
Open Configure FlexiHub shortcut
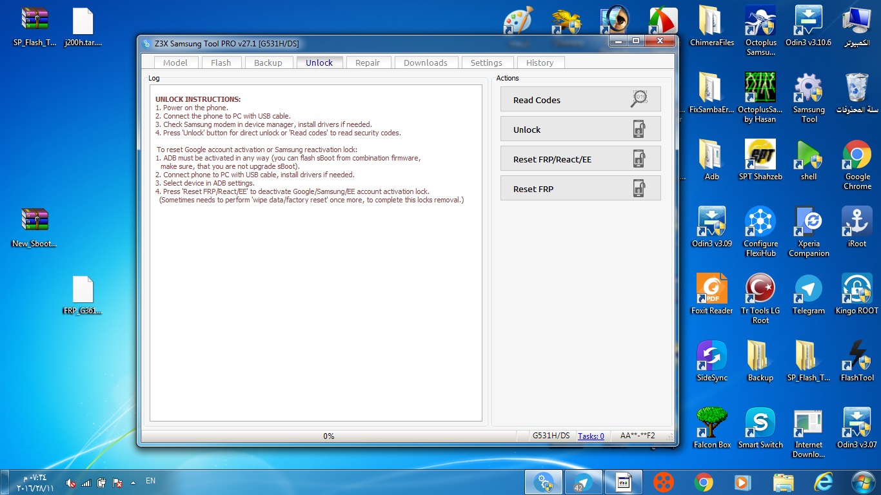(760, 232)
